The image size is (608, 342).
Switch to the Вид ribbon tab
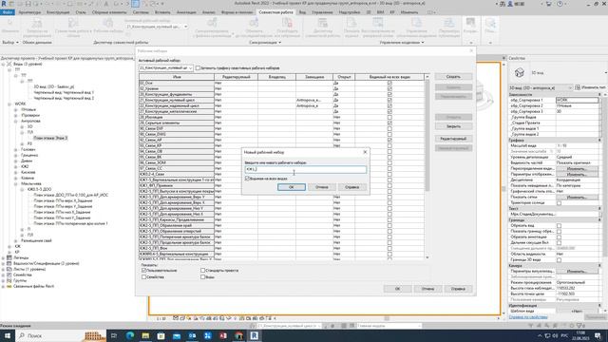click(302, 12)
